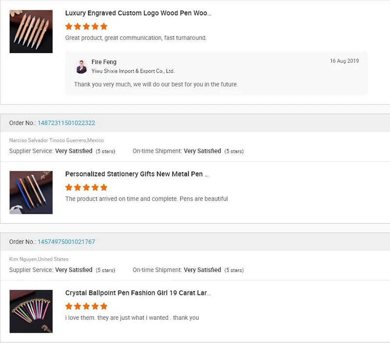
Task: Click the Fire Feng supplier name
Action: (104, 62)
